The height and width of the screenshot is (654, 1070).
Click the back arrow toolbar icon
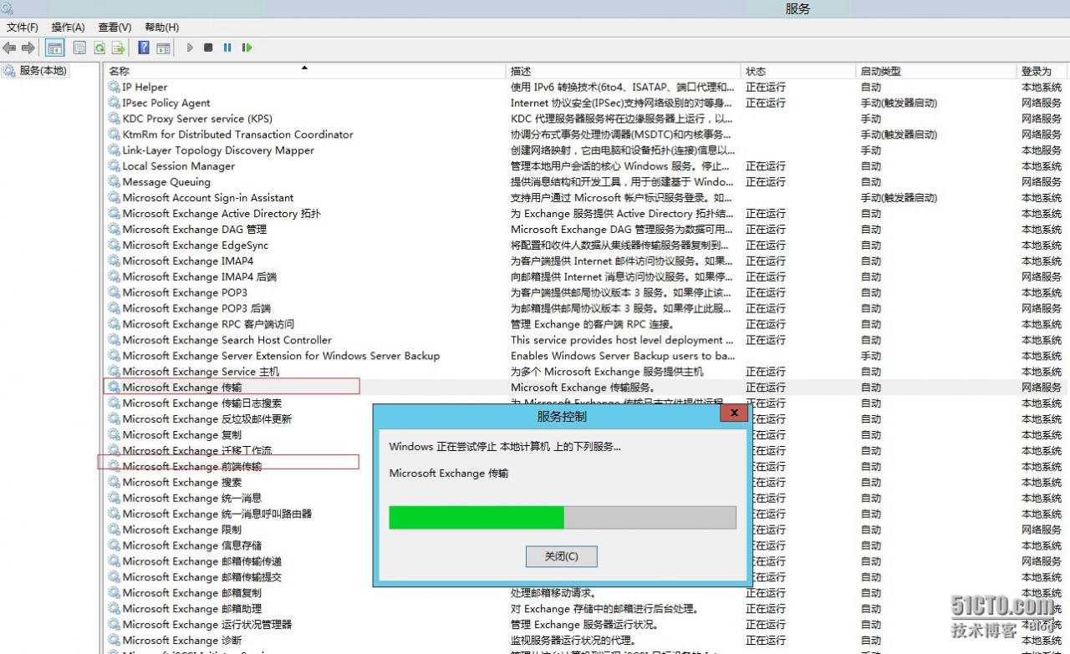pos(10,48)
